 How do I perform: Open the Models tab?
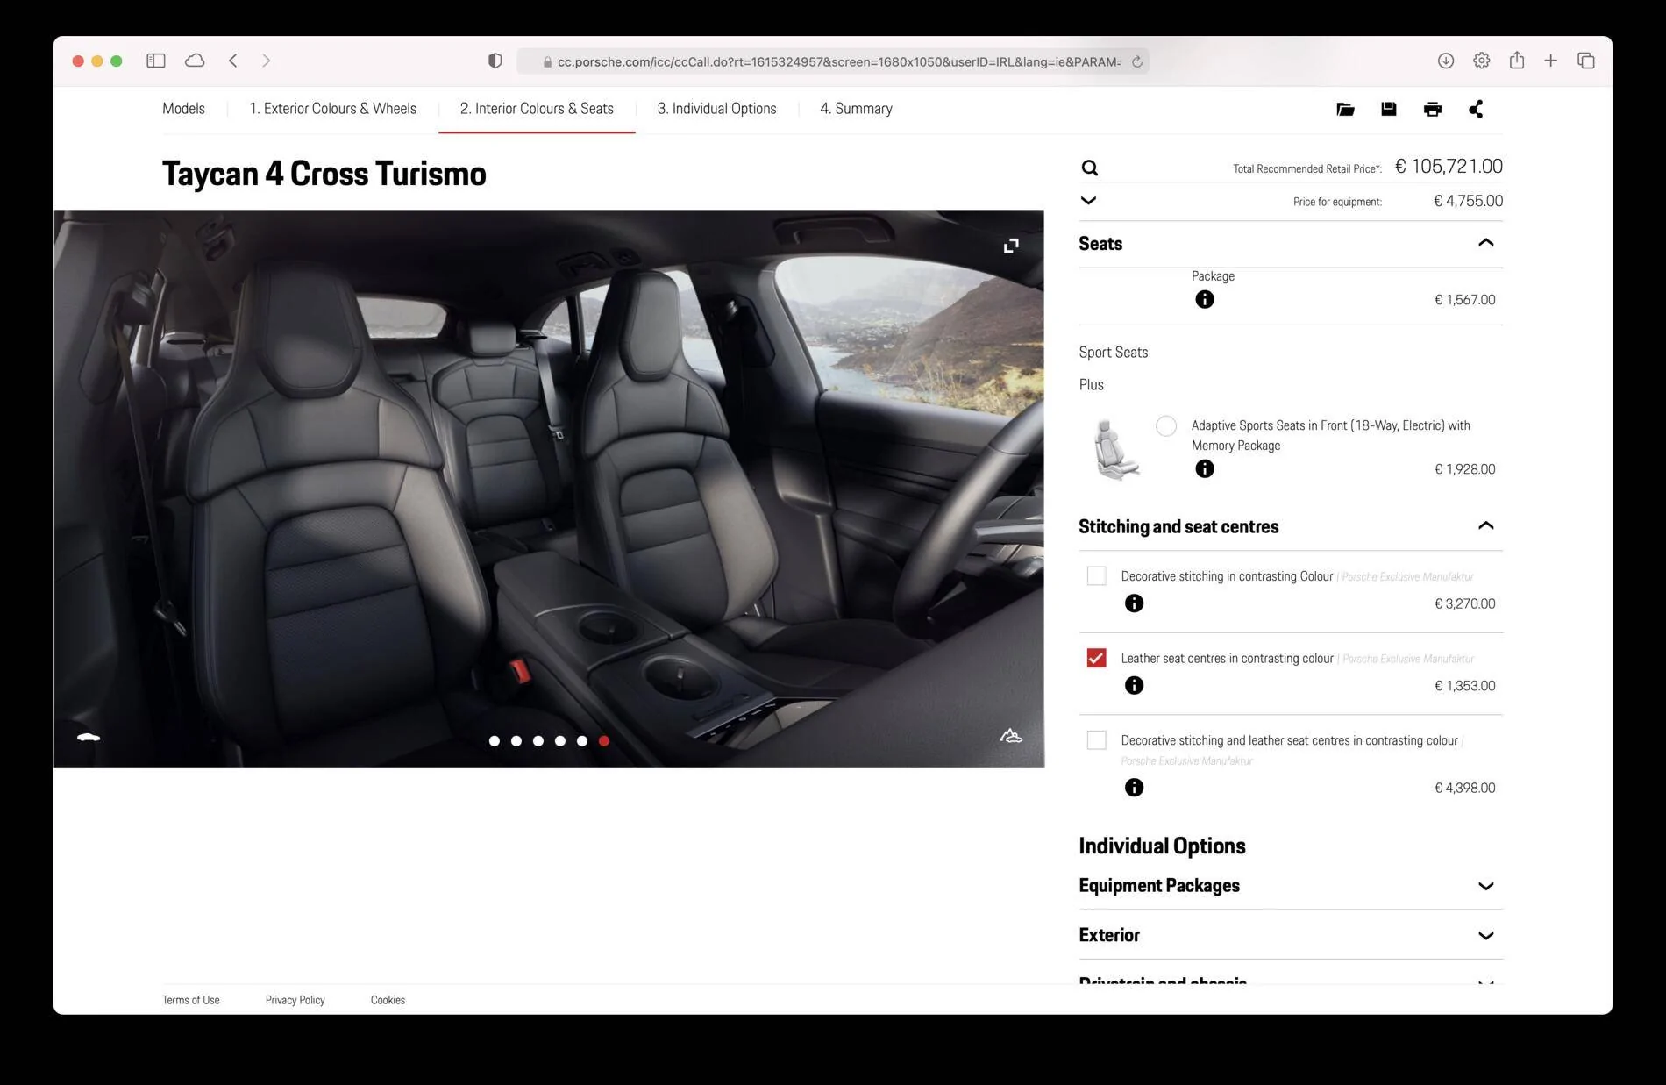(183, 109)
